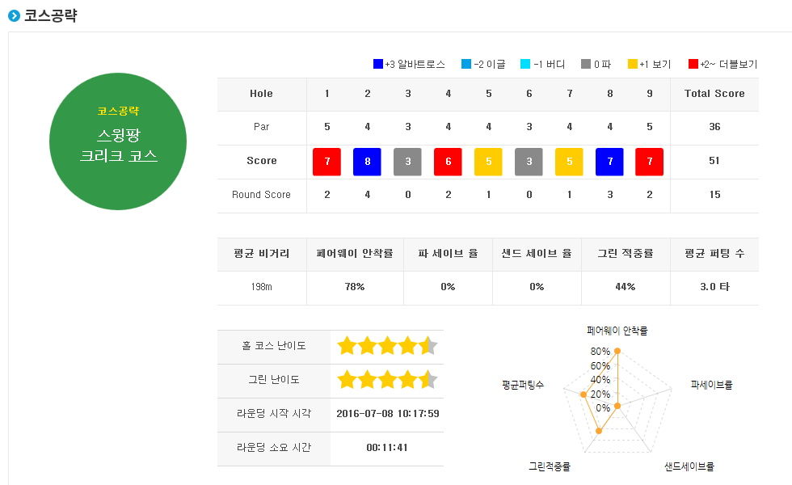Click the green 스윙팡 크리크 코스 circle badge

pos(118,141)
